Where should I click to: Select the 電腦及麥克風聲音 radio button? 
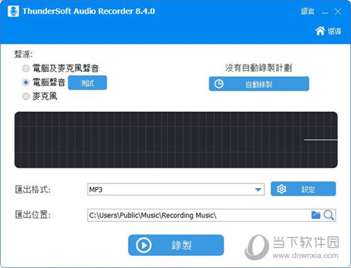pyautogui.click(x=26, y=68)
